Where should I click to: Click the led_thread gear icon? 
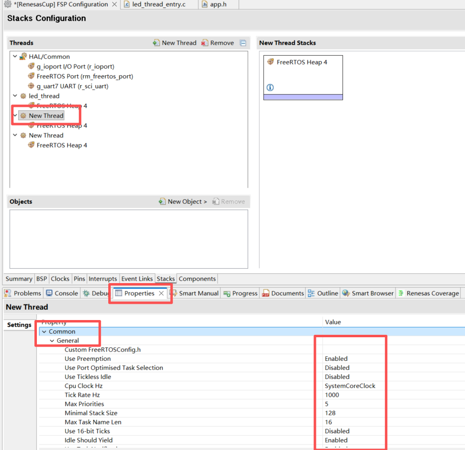click(x=23, y=96)
